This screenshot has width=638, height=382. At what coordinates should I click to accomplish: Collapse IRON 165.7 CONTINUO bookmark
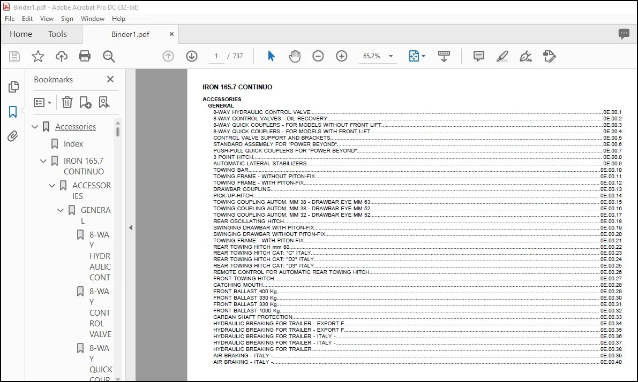43,161
